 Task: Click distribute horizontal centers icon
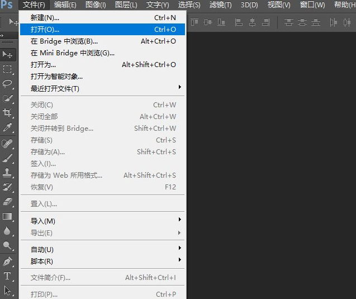347,22
